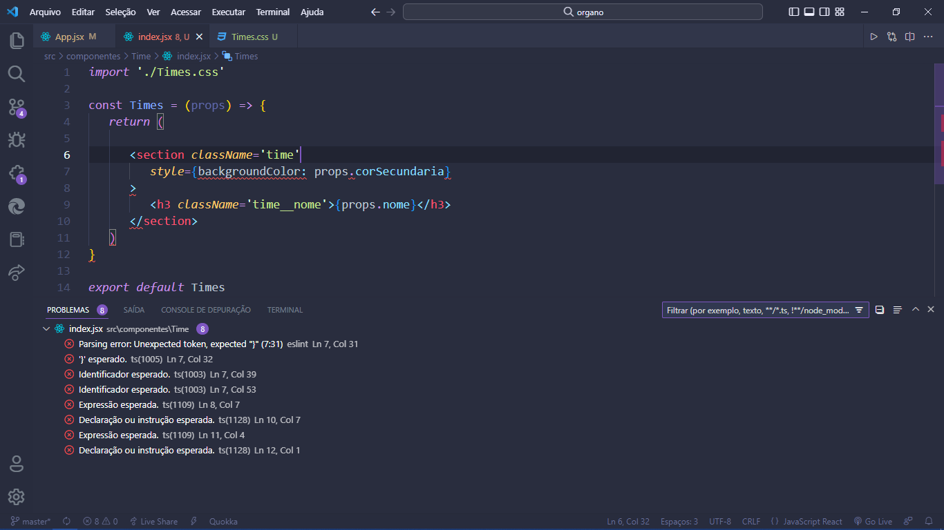Click the master* branch indicator
This screenshot has width=944, height=530.
[31, 522]
